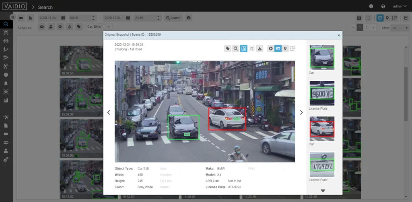Toggle the highlighted color drop button in snapshot toolbar

[x=244, y=49]
